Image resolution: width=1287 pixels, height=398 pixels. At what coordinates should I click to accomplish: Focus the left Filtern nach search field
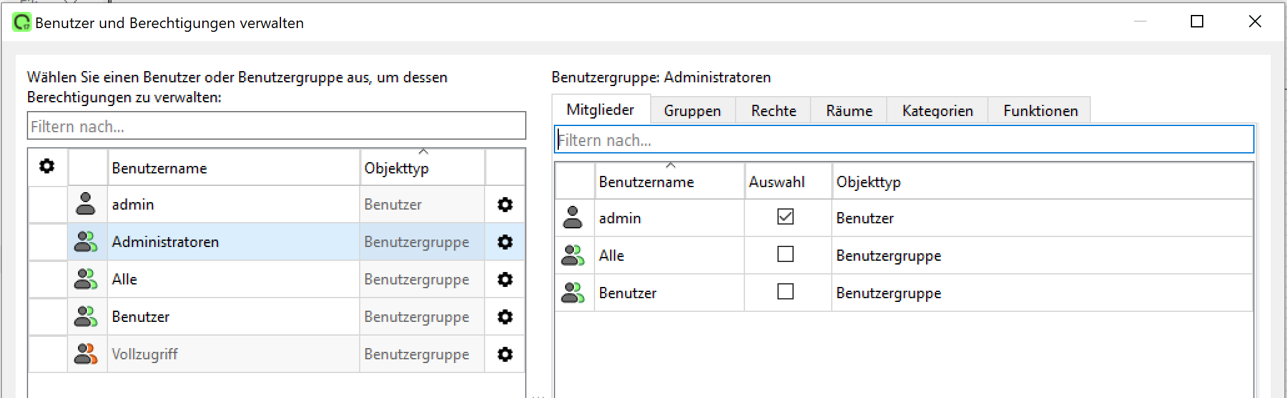[x=277, y=126]
